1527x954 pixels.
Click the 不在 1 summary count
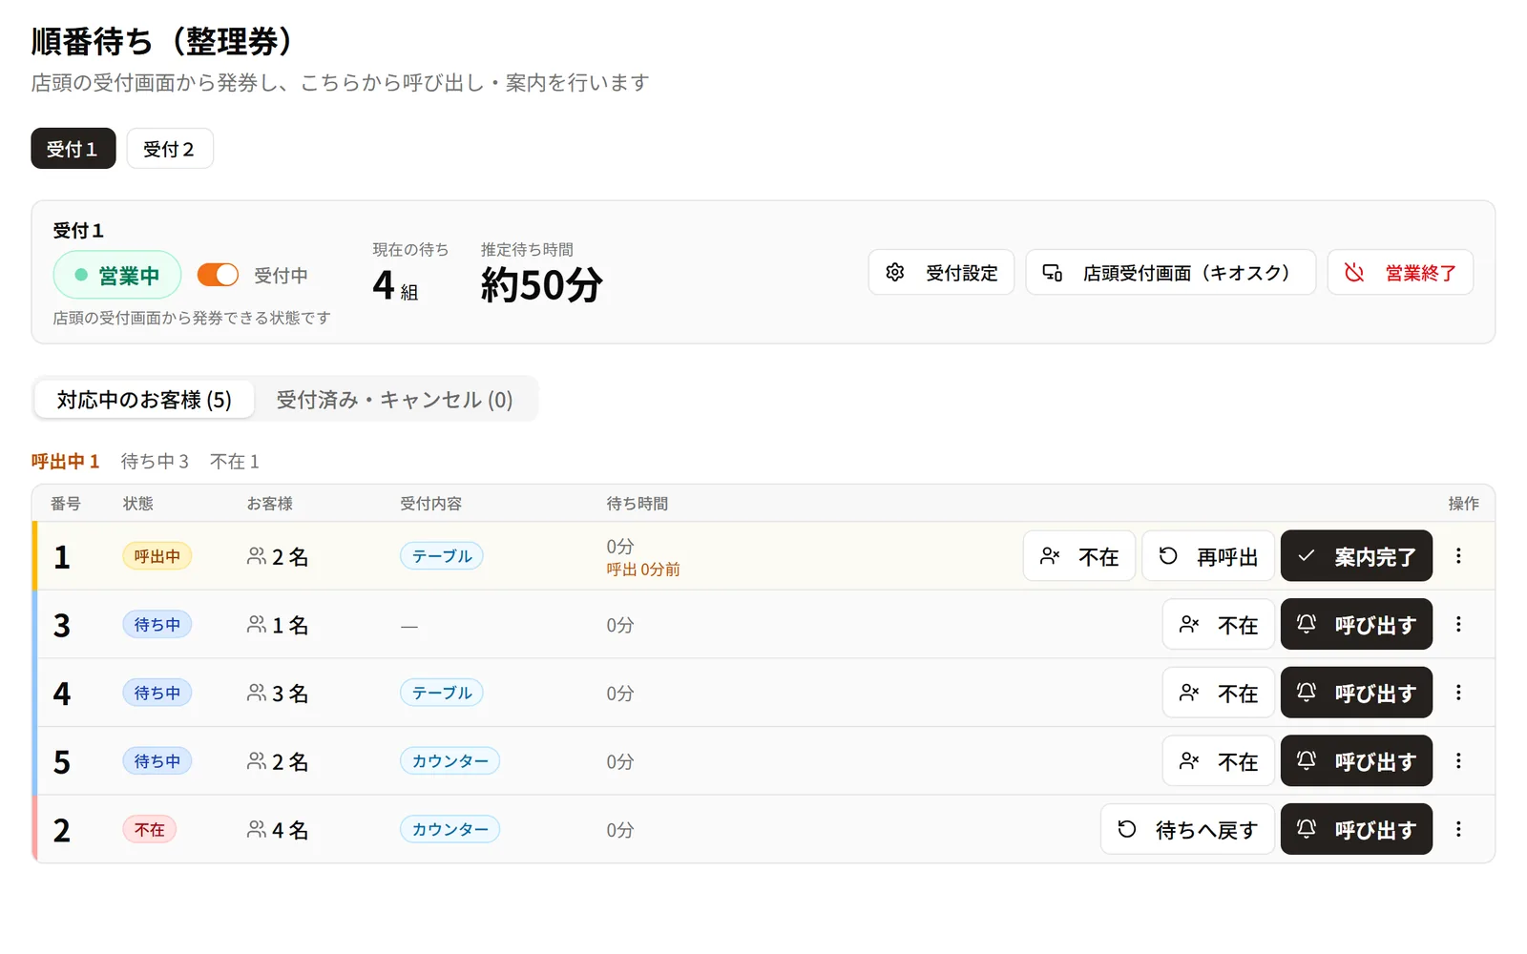coord(235,462)
